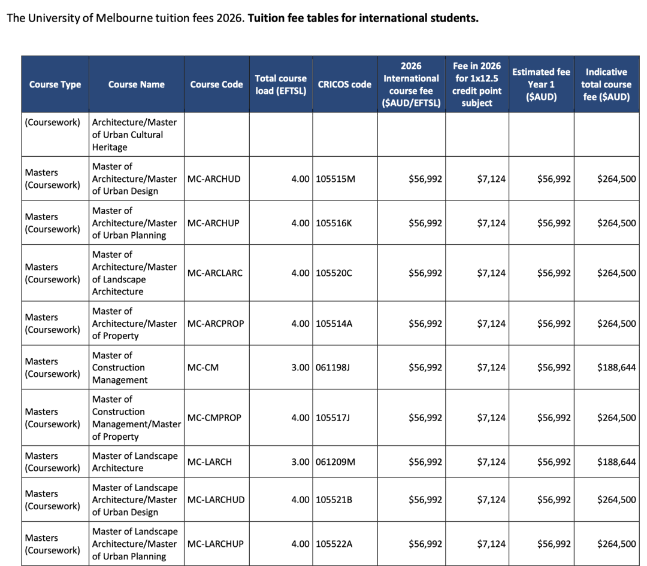Click 3.00 course load for MC-CM
The width and height of the screenshot is (647, 566).
coord(300,367)
